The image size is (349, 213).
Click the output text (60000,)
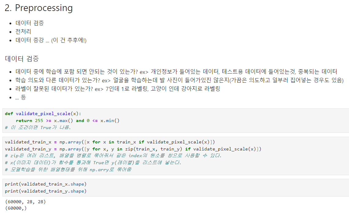[x=16, y=208]
